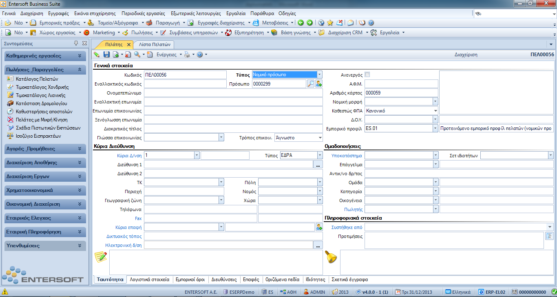Expand Αγορές_Προμήθειες section
The width and height of the screenshot is (557, 297).
tap(45, 149)
